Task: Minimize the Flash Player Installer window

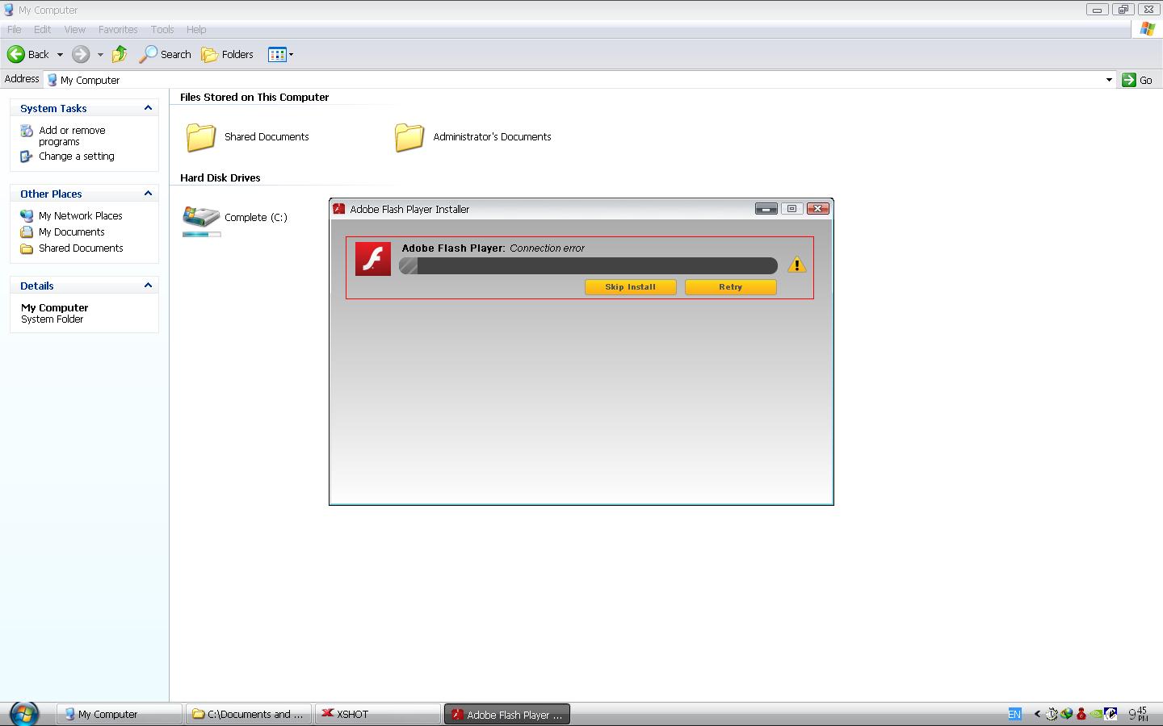Action: point(766,209)
